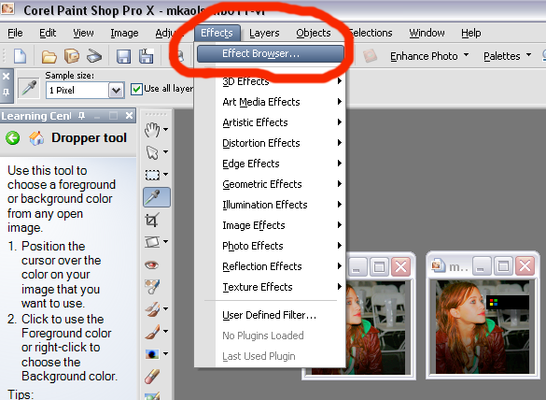This screenshot has height=400, width=546.
Task: Select the Pan hand tool
Action: [152, 130]
